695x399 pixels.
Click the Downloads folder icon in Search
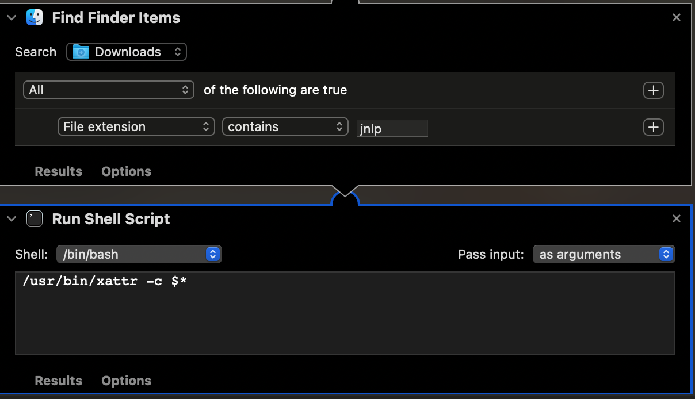tap(81, 52)
